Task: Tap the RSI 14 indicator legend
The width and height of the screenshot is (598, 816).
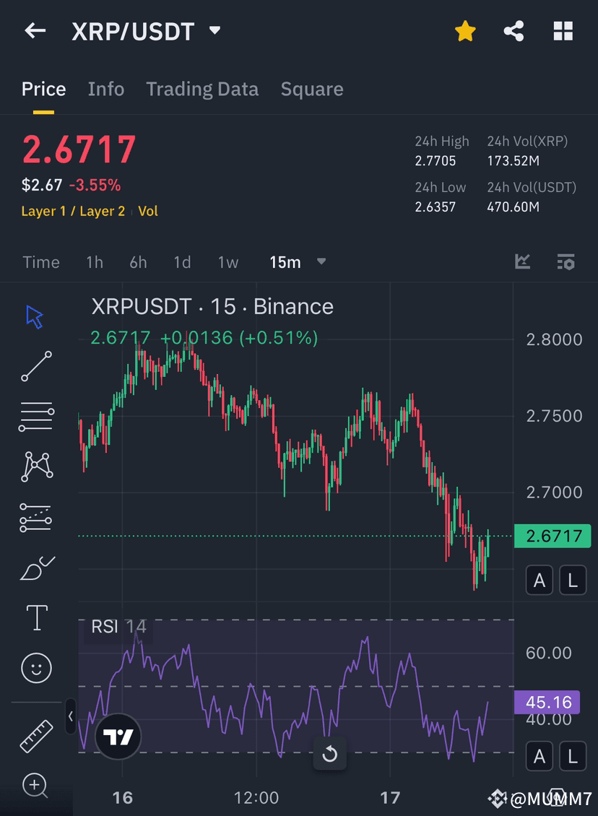Action: (x=118, y=627)
